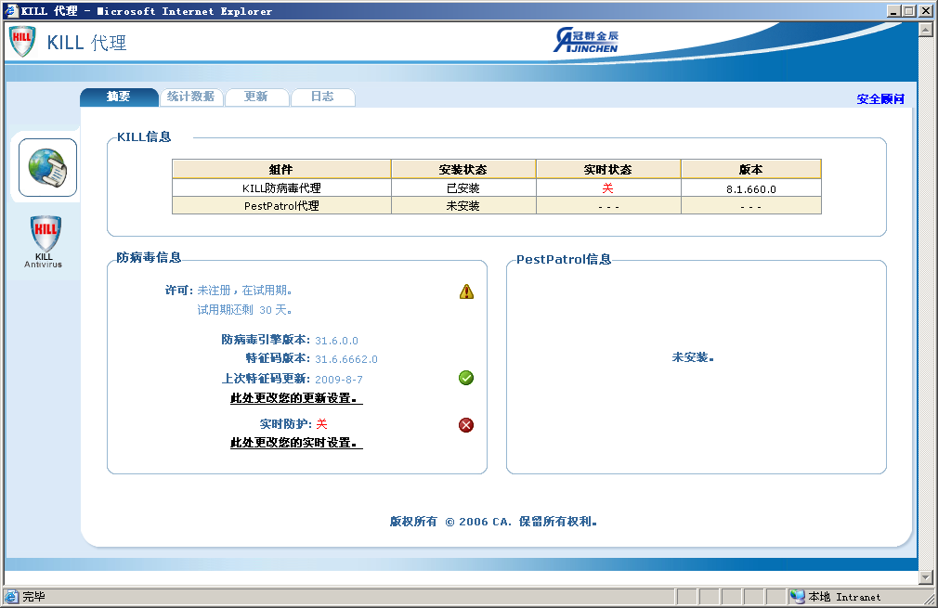
Task: Click the 未安装 text in PestPatrol信息 panel
Action: (x=693, y=357)
